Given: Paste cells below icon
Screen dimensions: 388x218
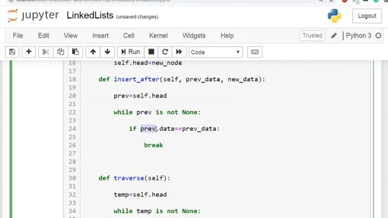Looking at the screenshot, I should click(x=75, y=52).
